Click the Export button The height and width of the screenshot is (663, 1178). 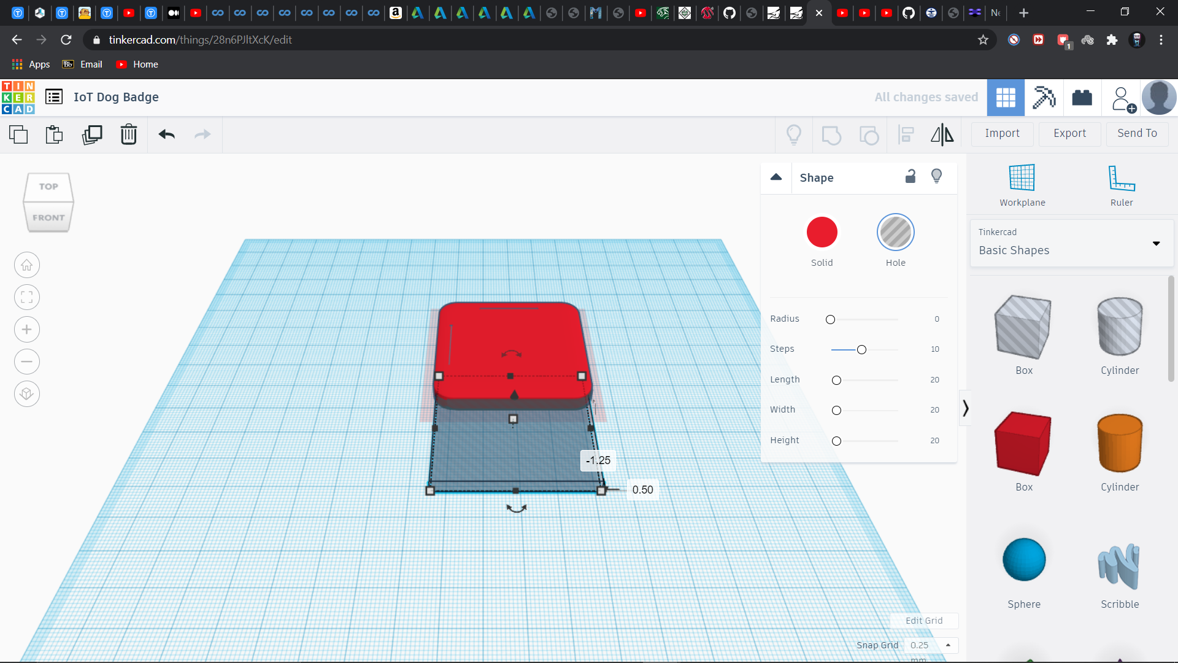click(x=1068, y=133)
